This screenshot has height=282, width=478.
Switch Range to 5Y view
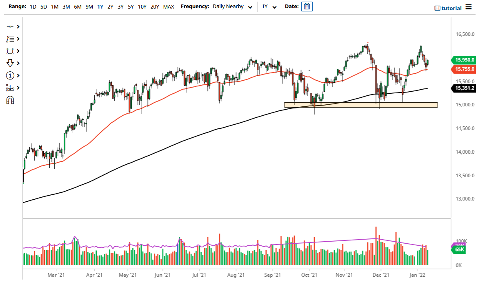click(x=131, y=7)
